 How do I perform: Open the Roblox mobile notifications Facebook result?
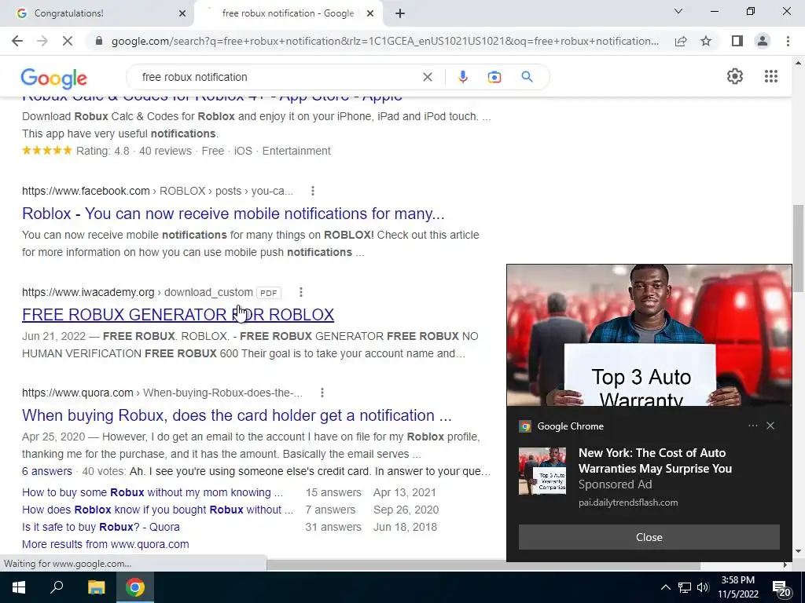[233, 214]
